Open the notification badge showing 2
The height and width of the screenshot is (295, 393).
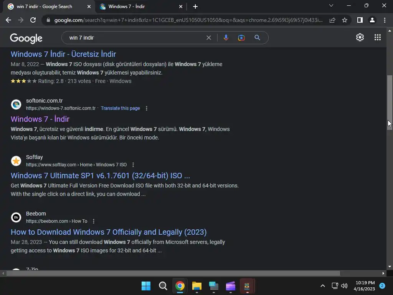point(382,285)
